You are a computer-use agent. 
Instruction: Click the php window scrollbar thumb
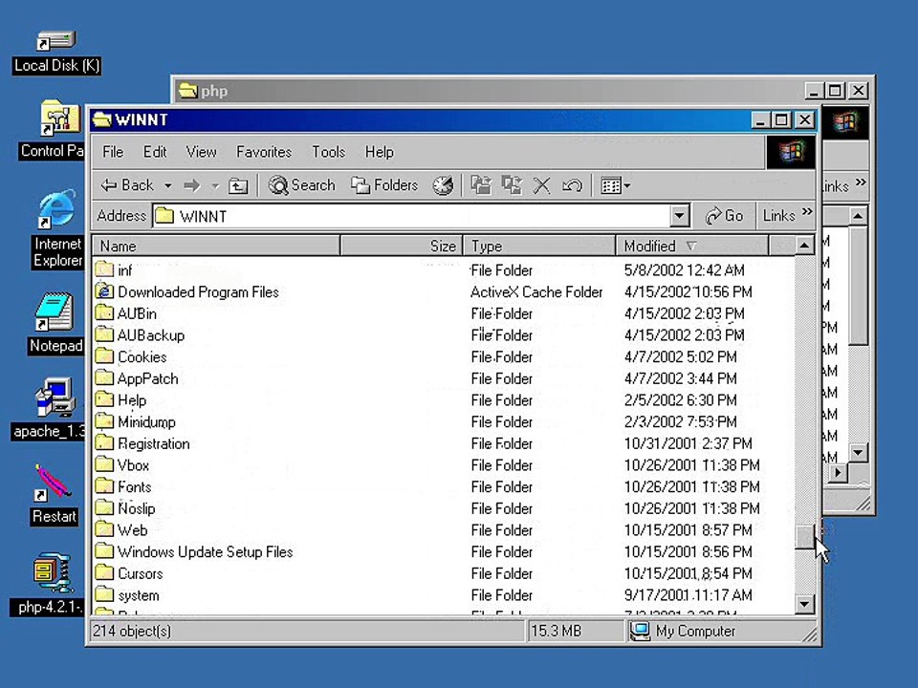[858, 286]
